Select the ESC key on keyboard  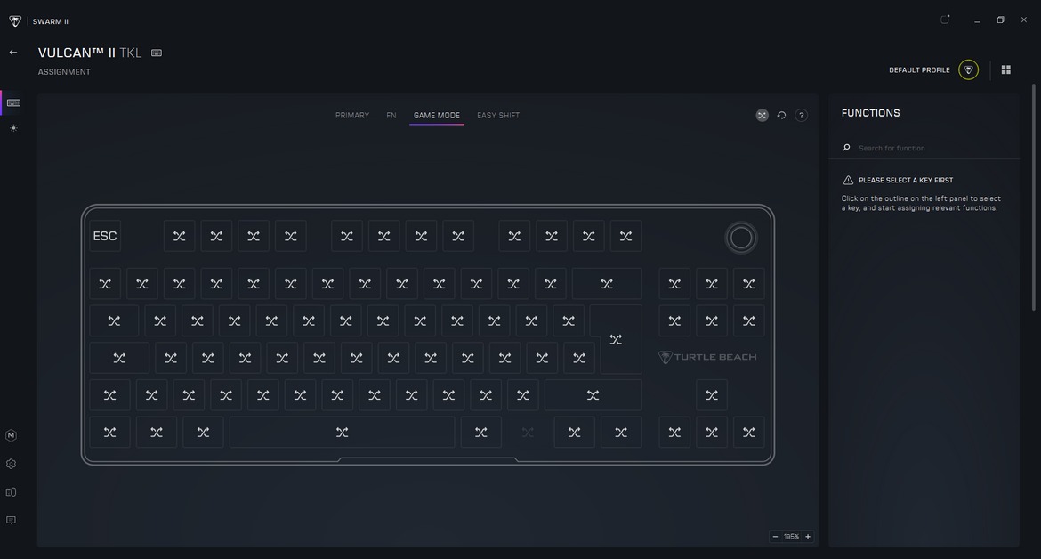(x=105, y=236)
